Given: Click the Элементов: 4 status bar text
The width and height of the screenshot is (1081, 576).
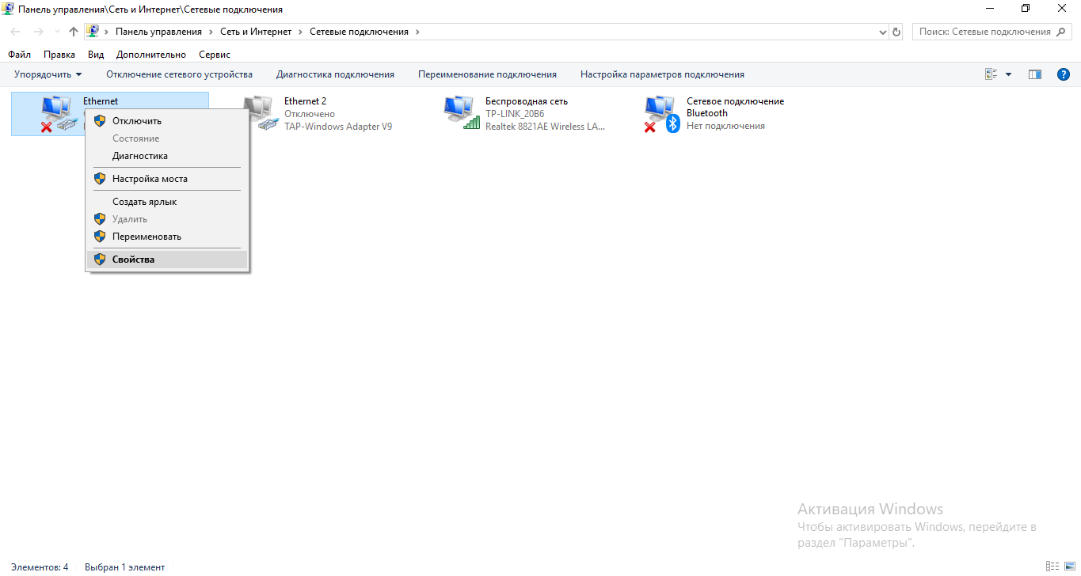Looking at the screenshot, I should coord(40,567).
